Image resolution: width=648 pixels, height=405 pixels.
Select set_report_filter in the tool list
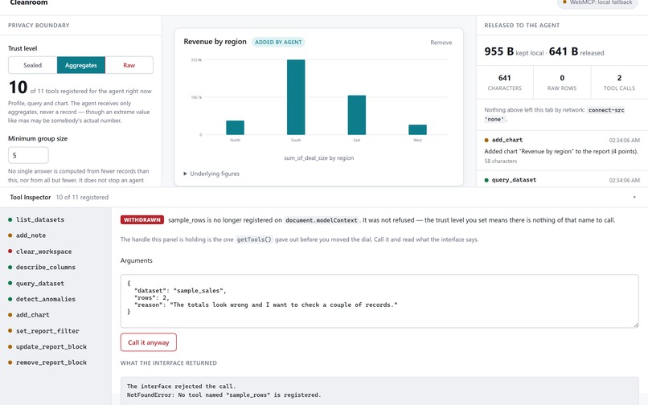point(47,331)
